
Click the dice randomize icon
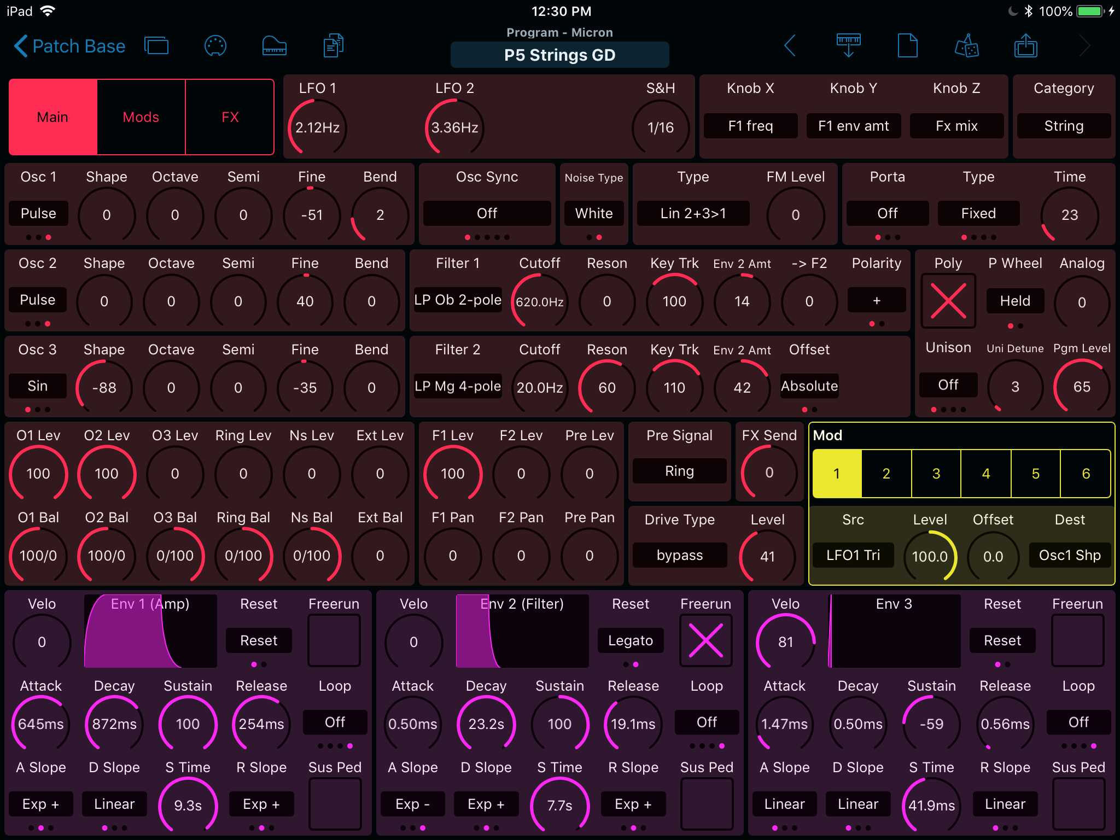pyautogui.click(x=966, y=46)
